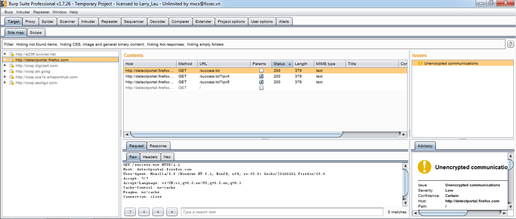Switch to the Sequencer tab
Screen dimensions: 516x219
(x=134, y=22)
